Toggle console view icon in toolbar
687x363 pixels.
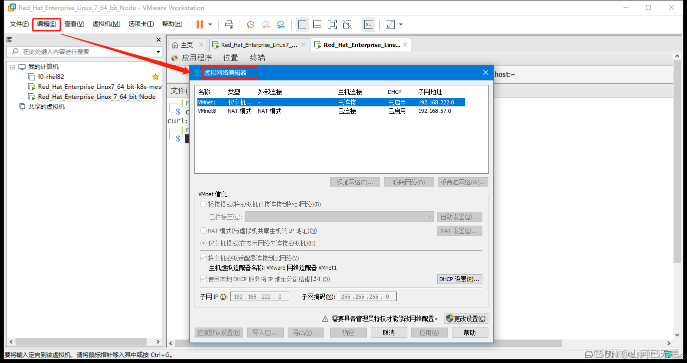click(x=369, y=24)
